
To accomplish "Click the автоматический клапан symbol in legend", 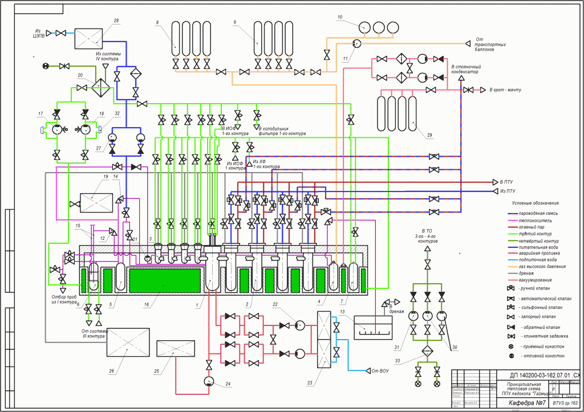I will [x=510, y=299].
